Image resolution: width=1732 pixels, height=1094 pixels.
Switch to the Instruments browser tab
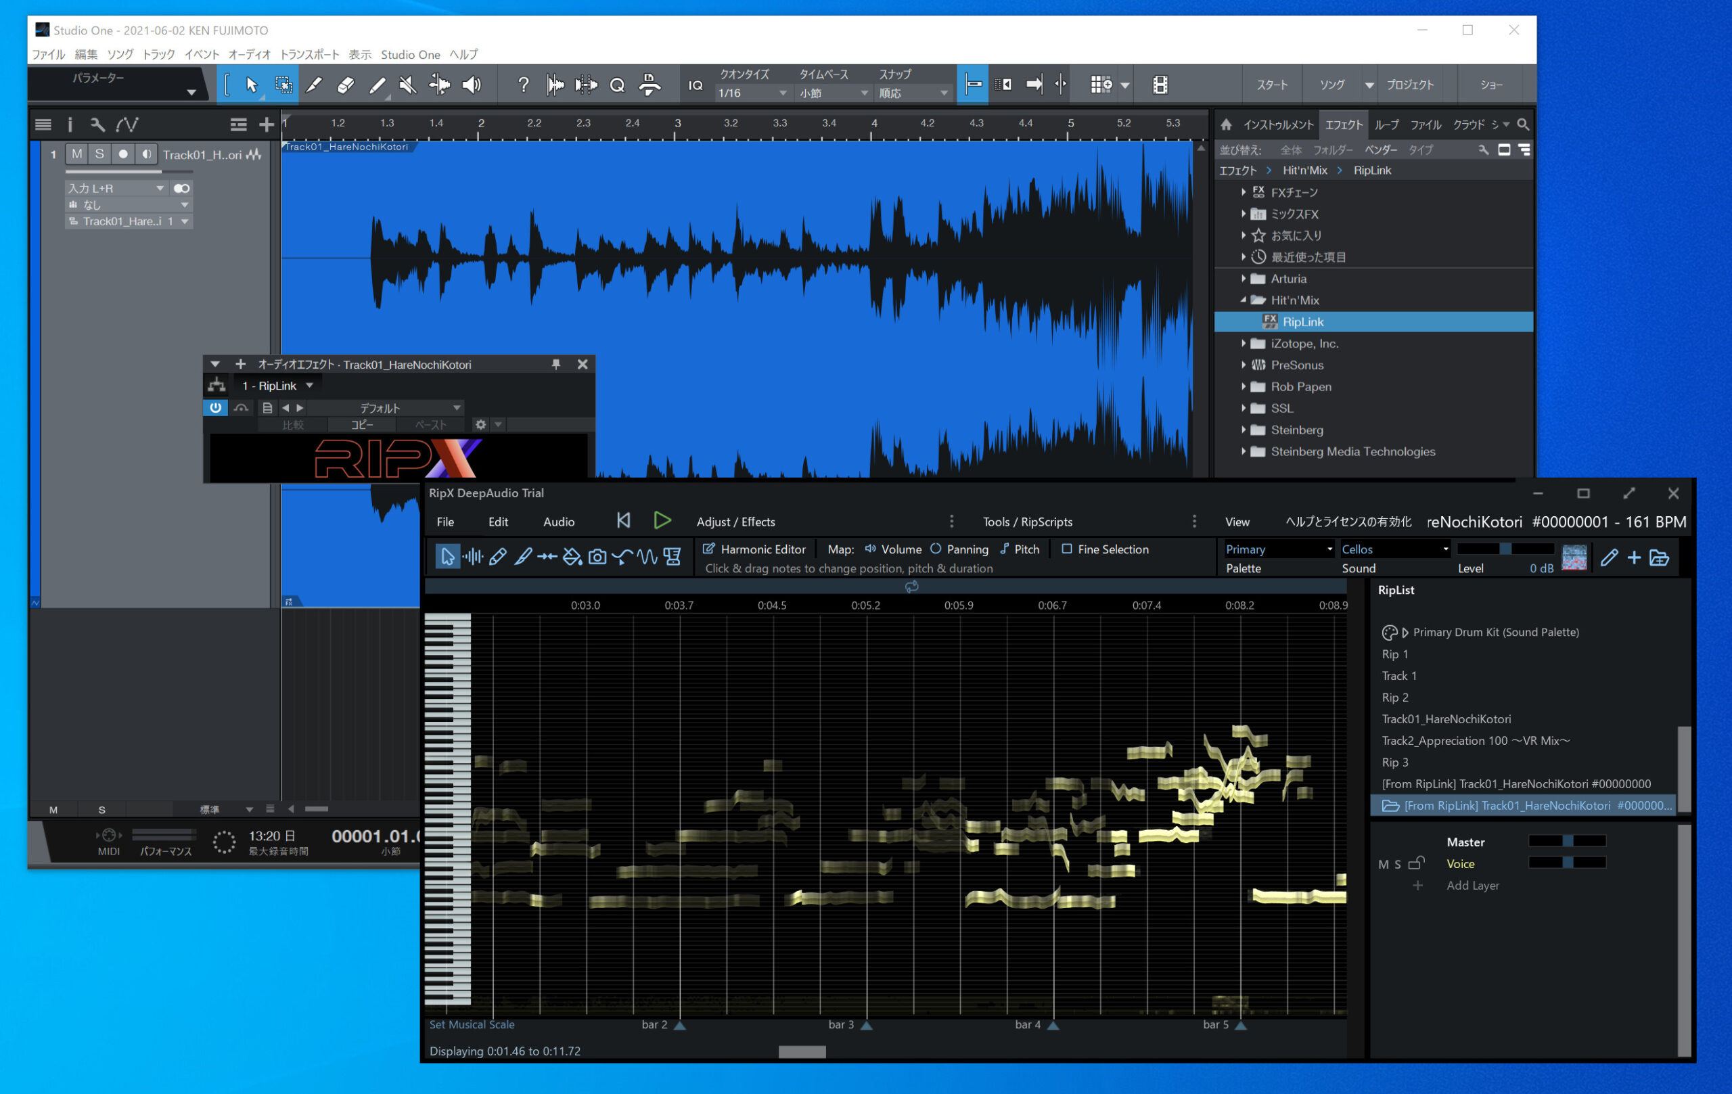point(1278,124)
